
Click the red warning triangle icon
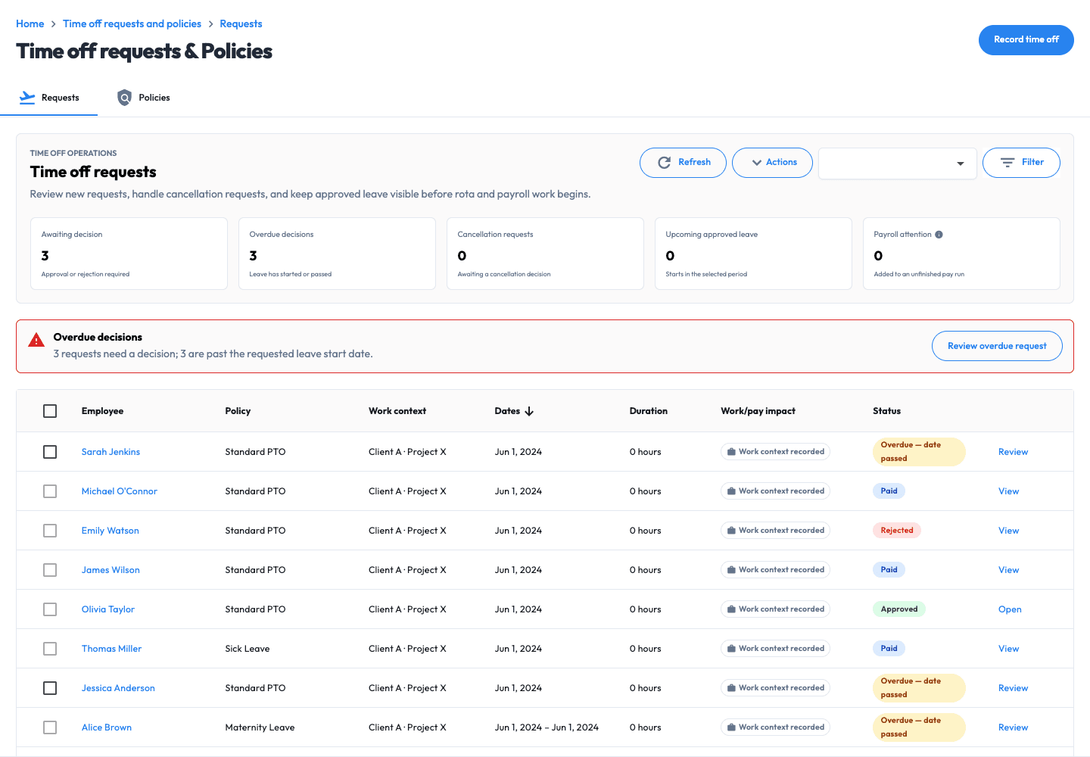(36, 340)
